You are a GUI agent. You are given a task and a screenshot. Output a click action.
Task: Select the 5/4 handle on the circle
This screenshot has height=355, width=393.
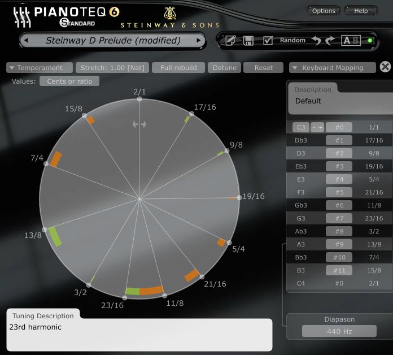tap(229, 243)
